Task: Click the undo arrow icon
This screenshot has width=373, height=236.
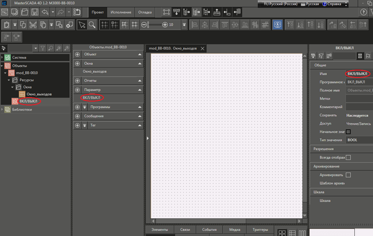Action: (45, 12)
